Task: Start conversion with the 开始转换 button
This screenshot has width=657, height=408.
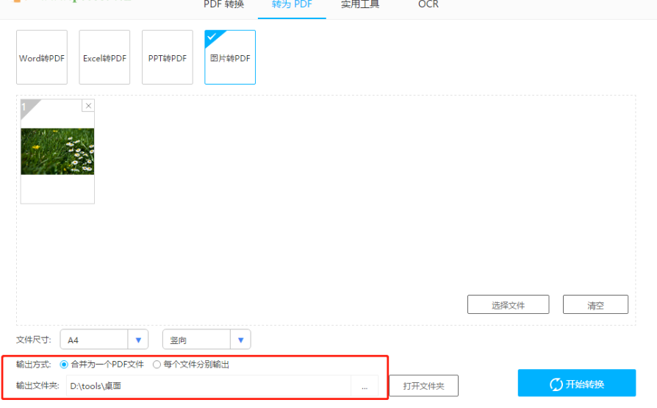Action: point(577,383)
